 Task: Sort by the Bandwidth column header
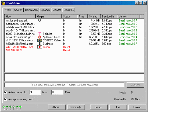[109, 16]
